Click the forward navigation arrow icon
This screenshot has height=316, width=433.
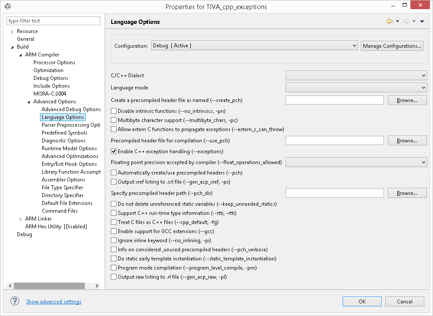tap(406, 22)
